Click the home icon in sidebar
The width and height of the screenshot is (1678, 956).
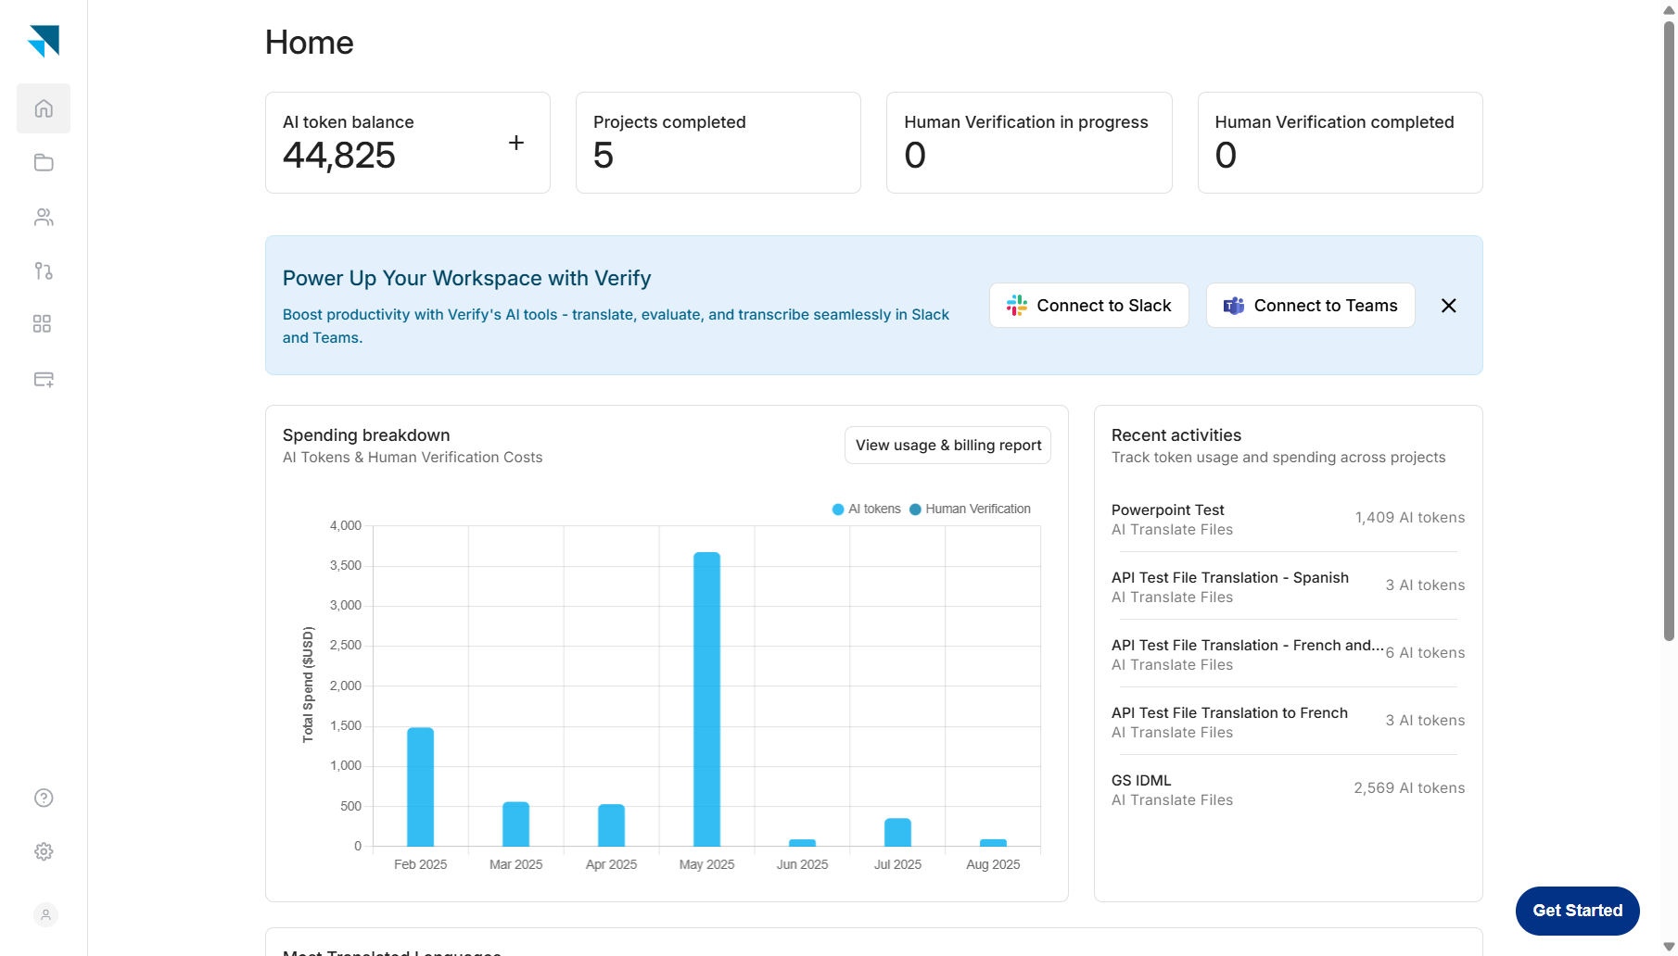tap(44, 108)
